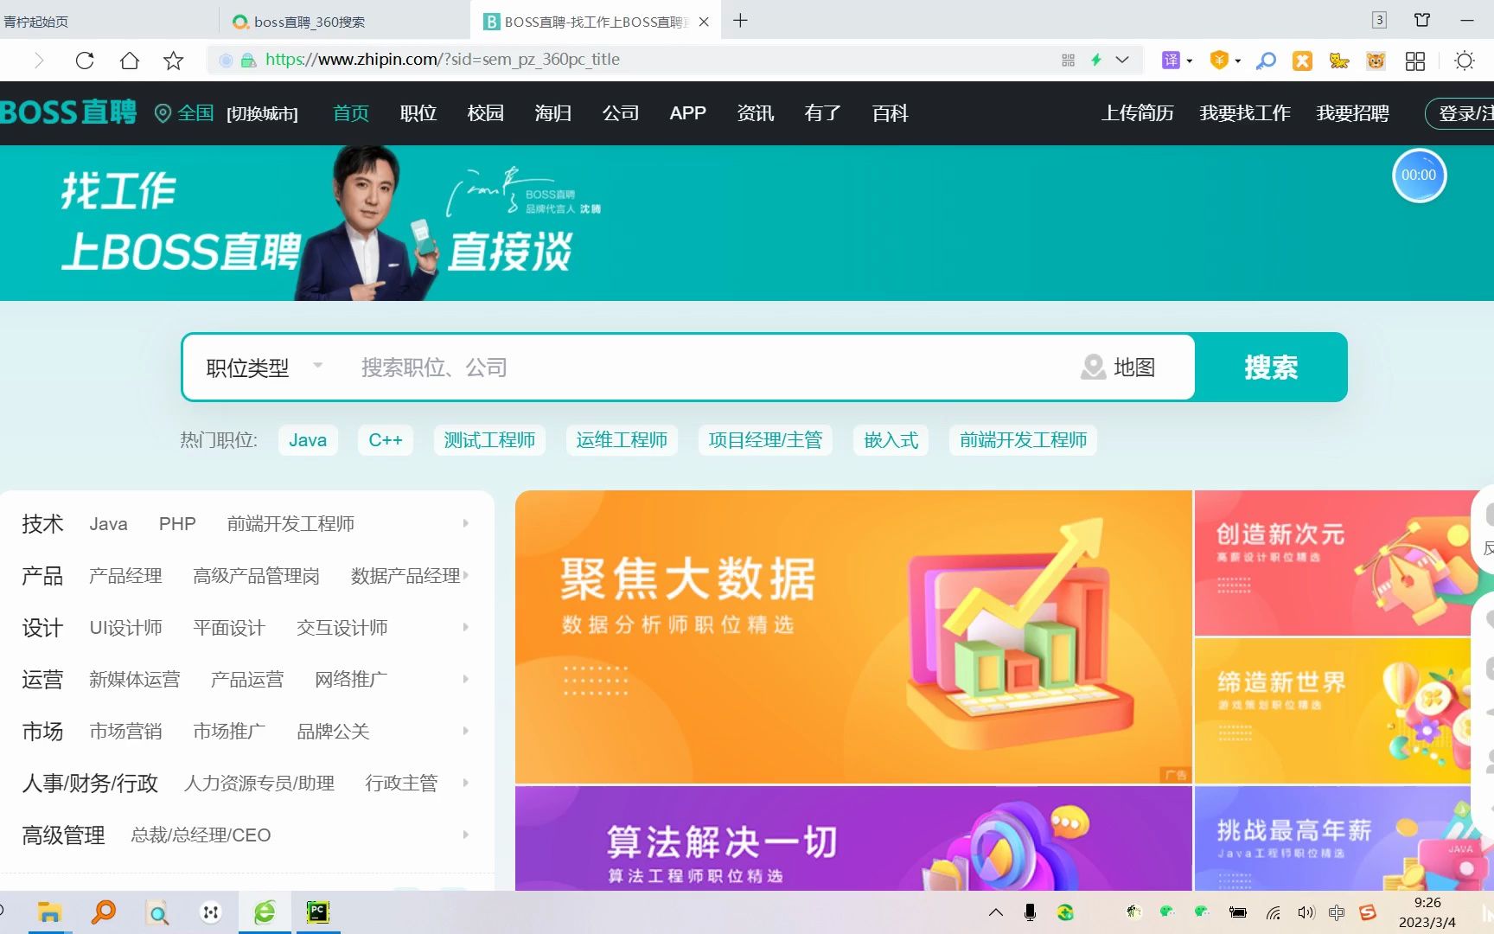1494x934 pixels.
Task: Select 前端开发工程师 hot job tag
Action: (x=1023, y=440)
